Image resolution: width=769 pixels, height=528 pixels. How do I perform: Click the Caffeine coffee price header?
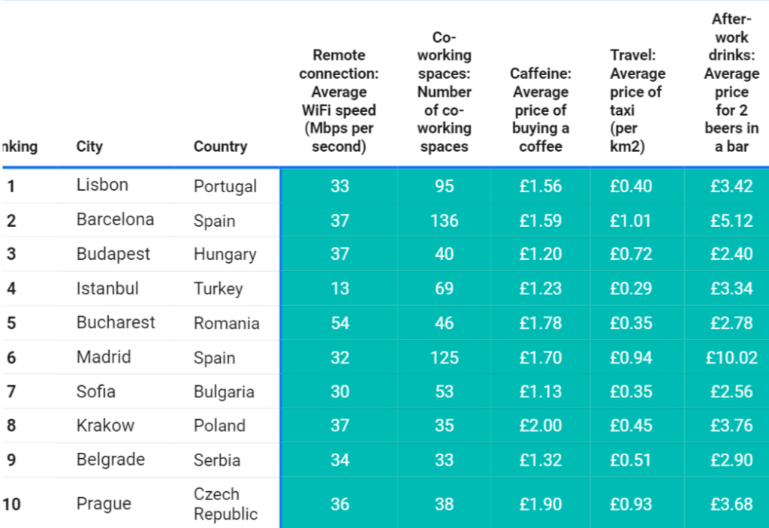coord(541,110)
